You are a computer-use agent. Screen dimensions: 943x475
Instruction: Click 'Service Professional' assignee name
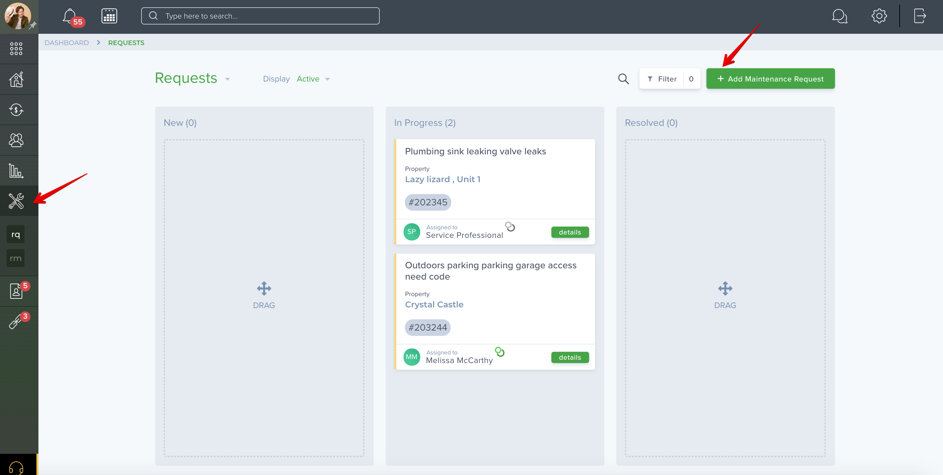pyautogui.click(x=465, y=235)
